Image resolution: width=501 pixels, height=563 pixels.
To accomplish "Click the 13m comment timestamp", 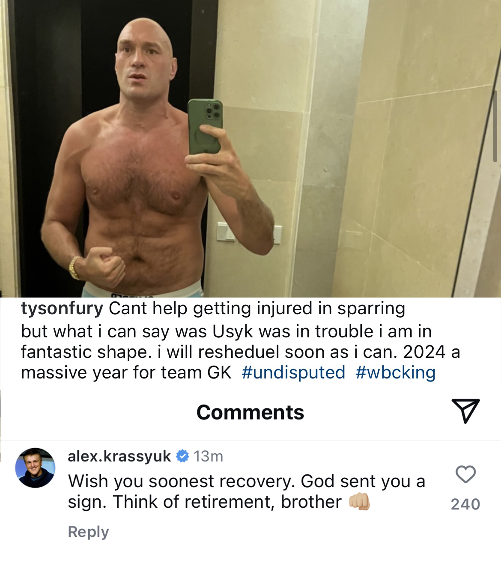I will pyautogui.click(x=208, y=456).
